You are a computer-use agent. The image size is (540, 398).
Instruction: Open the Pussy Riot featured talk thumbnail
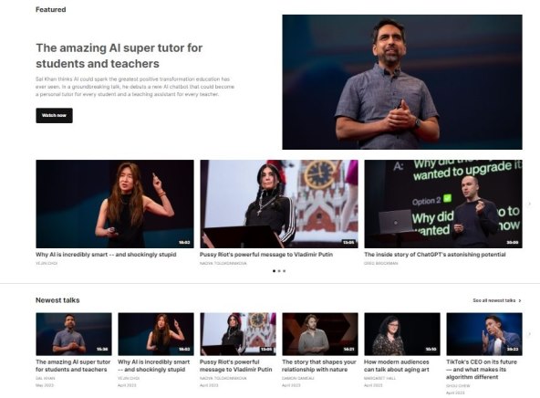(x=279, y=204)
